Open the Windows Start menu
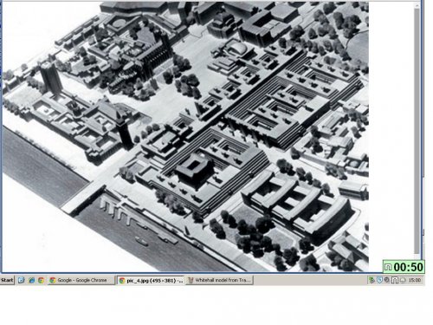This screenshot has width=433, height=325. click(x=7, y=280)
